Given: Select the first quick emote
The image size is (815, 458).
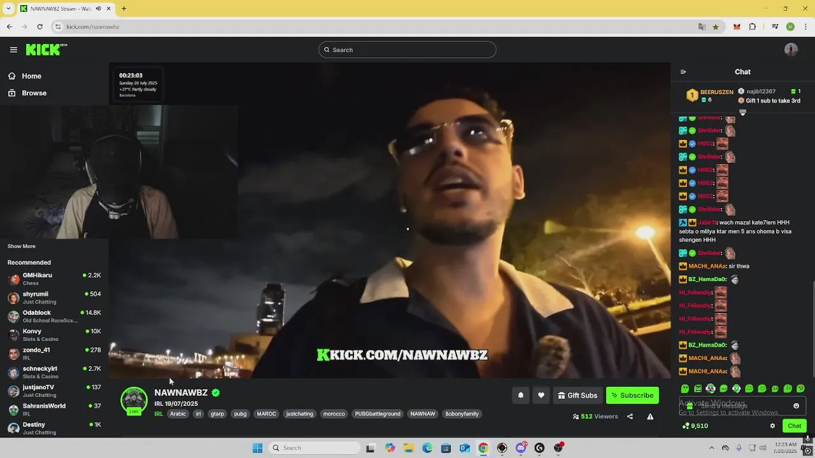Looking at the screenshot, I should tap(685, 389).
